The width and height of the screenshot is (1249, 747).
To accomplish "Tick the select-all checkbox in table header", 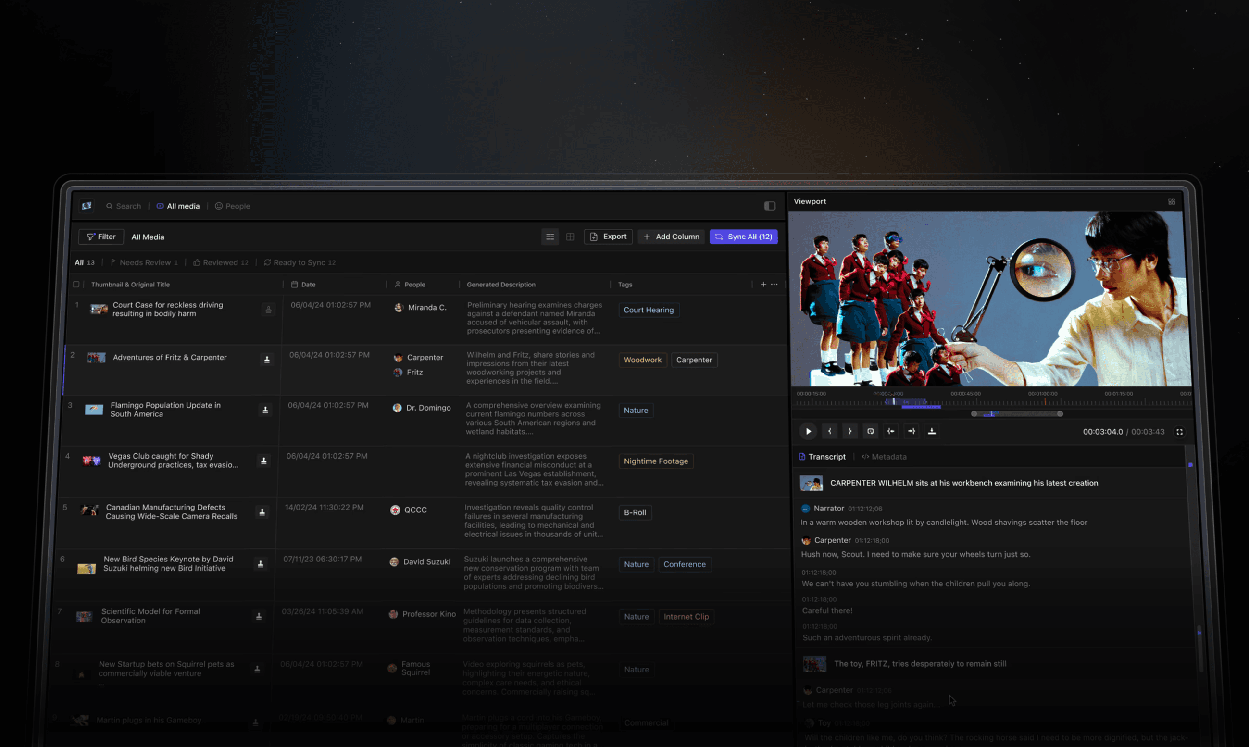I will point(76,285).
